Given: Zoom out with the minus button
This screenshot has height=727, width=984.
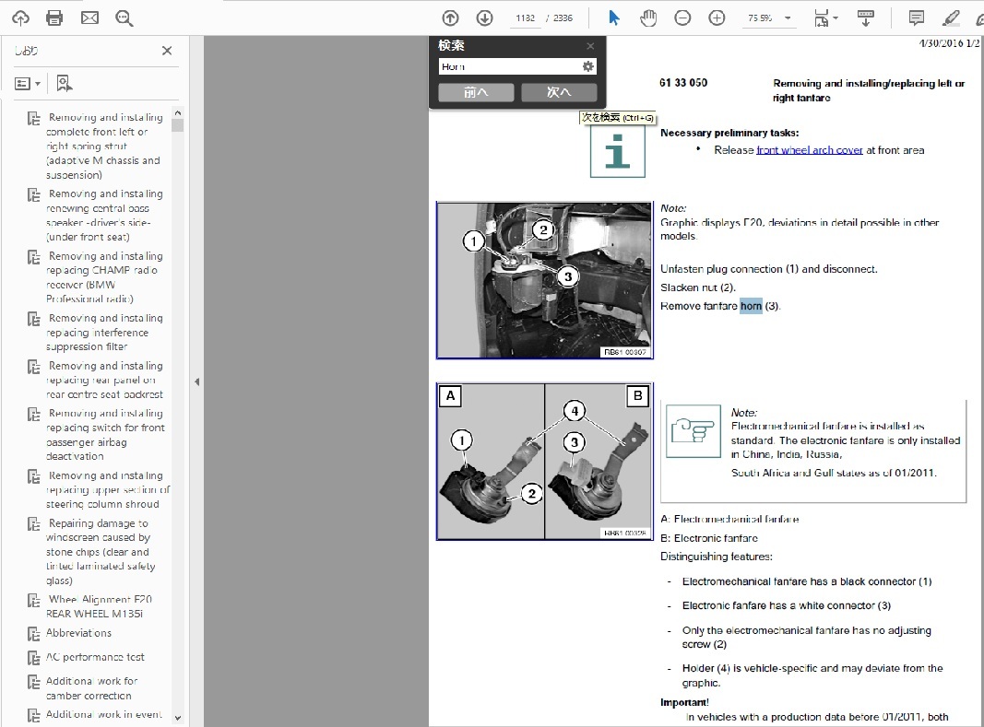Looking at the screenshot, I should [682, 18].
